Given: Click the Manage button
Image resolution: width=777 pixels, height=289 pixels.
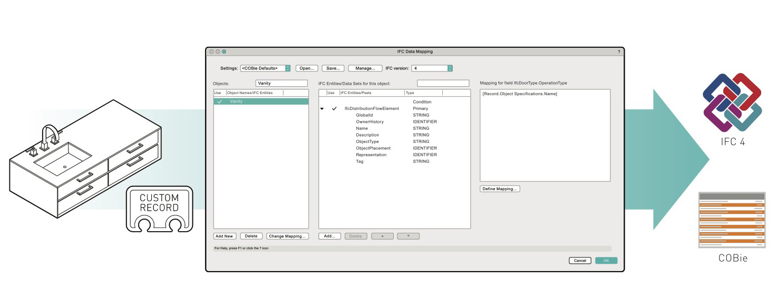Looking at the screenshot, I should [365, 68].
